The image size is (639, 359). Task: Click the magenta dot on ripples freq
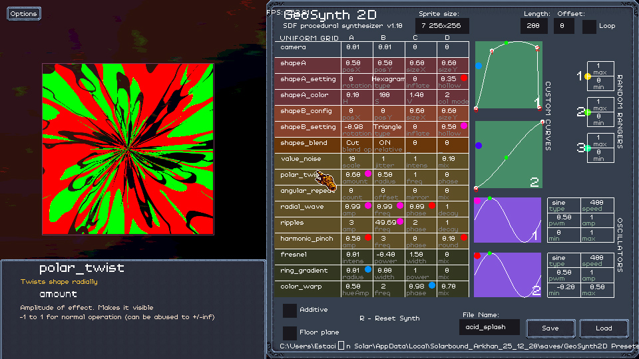(x=400, y=221)
